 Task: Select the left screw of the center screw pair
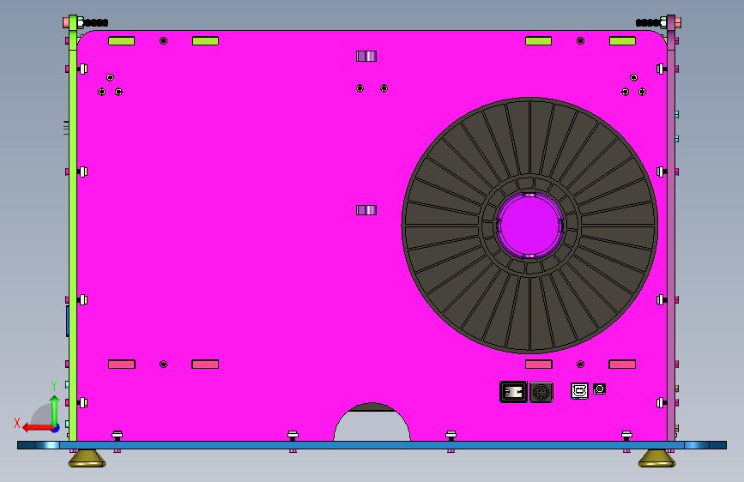tap(360, 88)
